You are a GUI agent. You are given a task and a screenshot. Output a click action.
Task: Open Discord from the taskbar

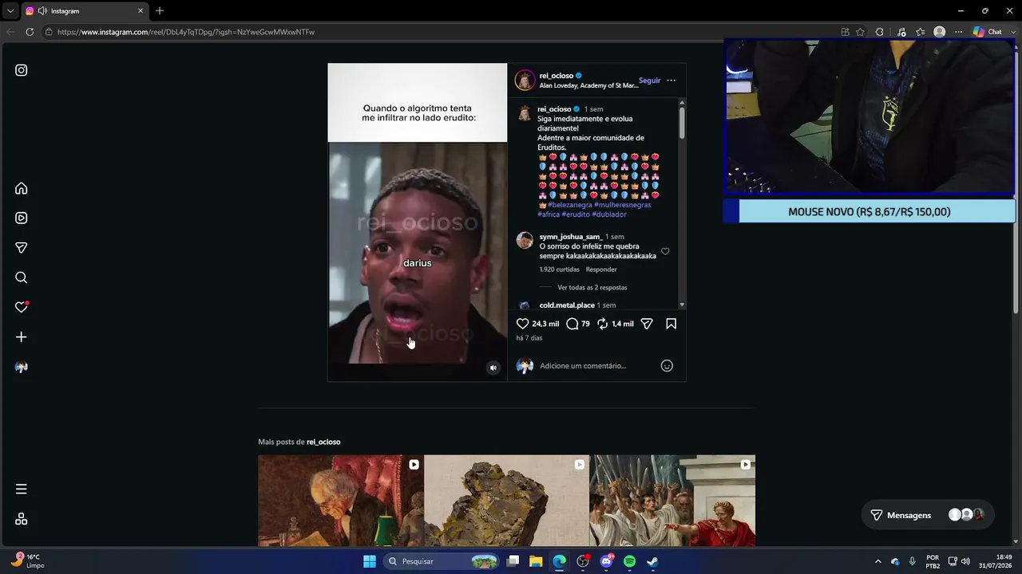606,561
